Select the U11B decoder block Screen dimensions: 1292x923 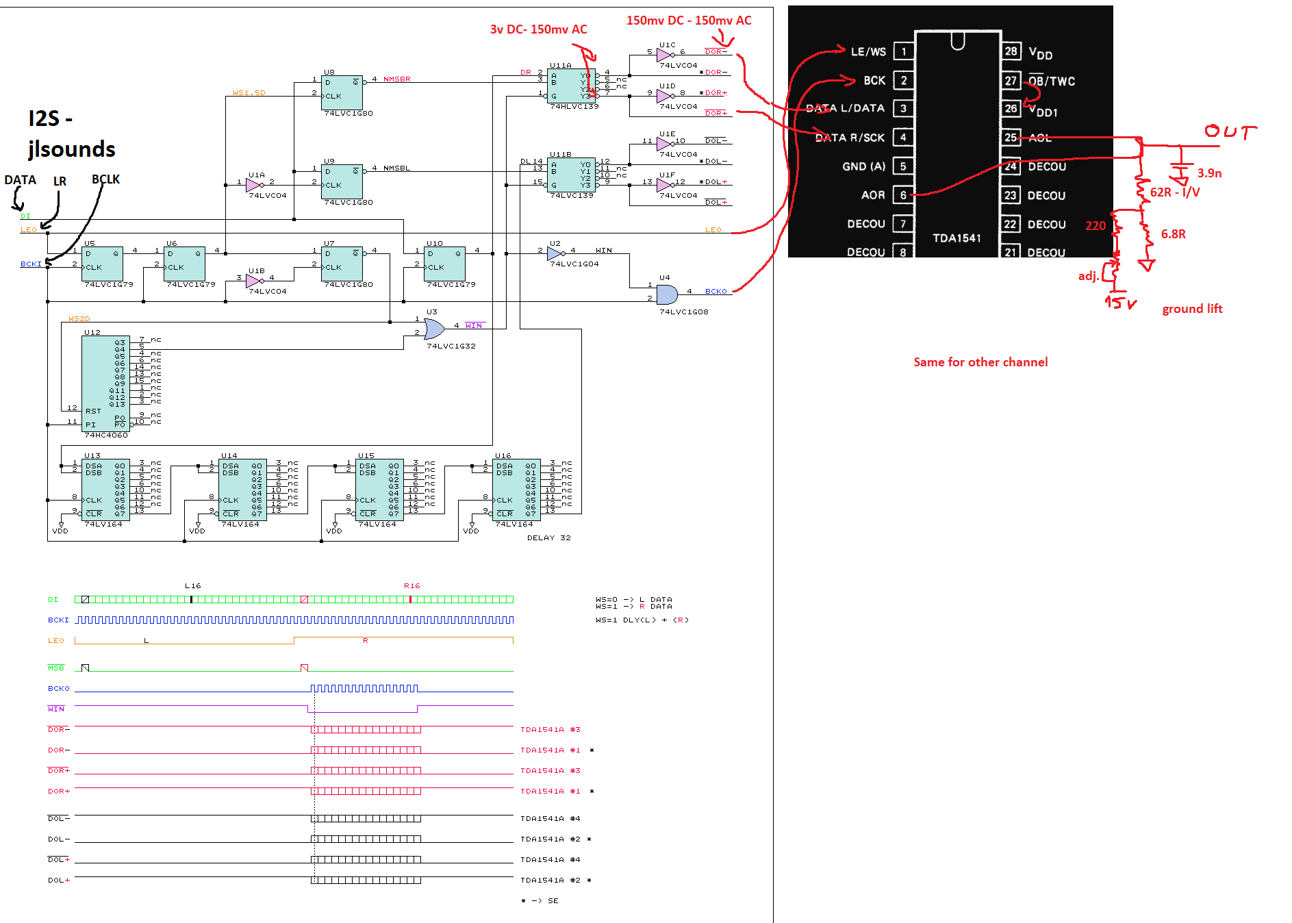[571, 175]
